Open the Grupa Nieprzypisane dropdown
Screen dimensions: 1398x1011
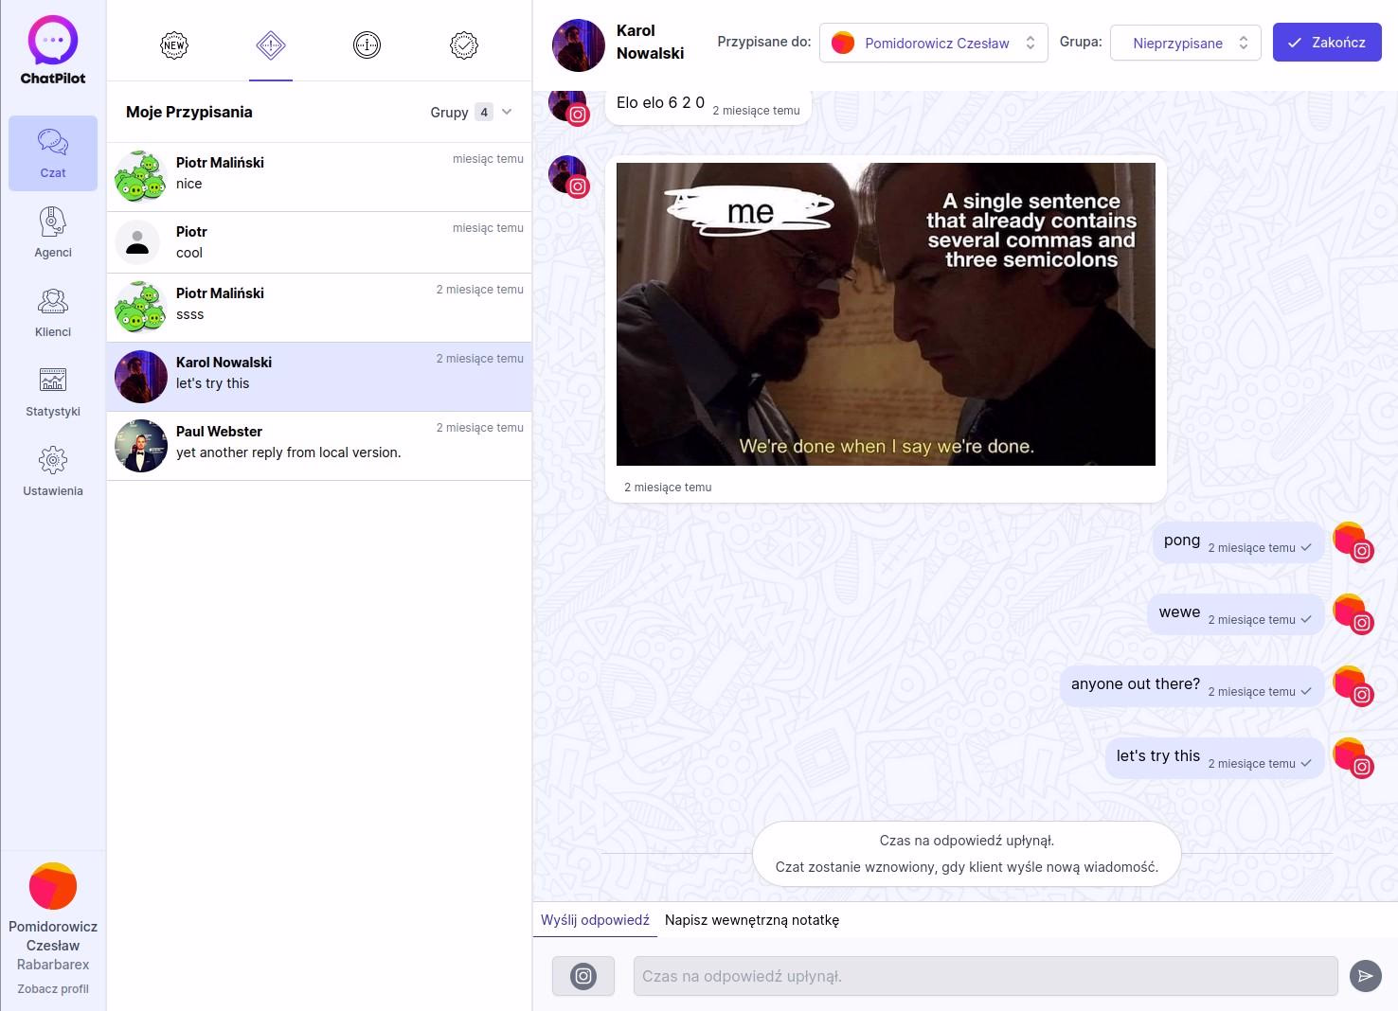(x=1185, y=43)
